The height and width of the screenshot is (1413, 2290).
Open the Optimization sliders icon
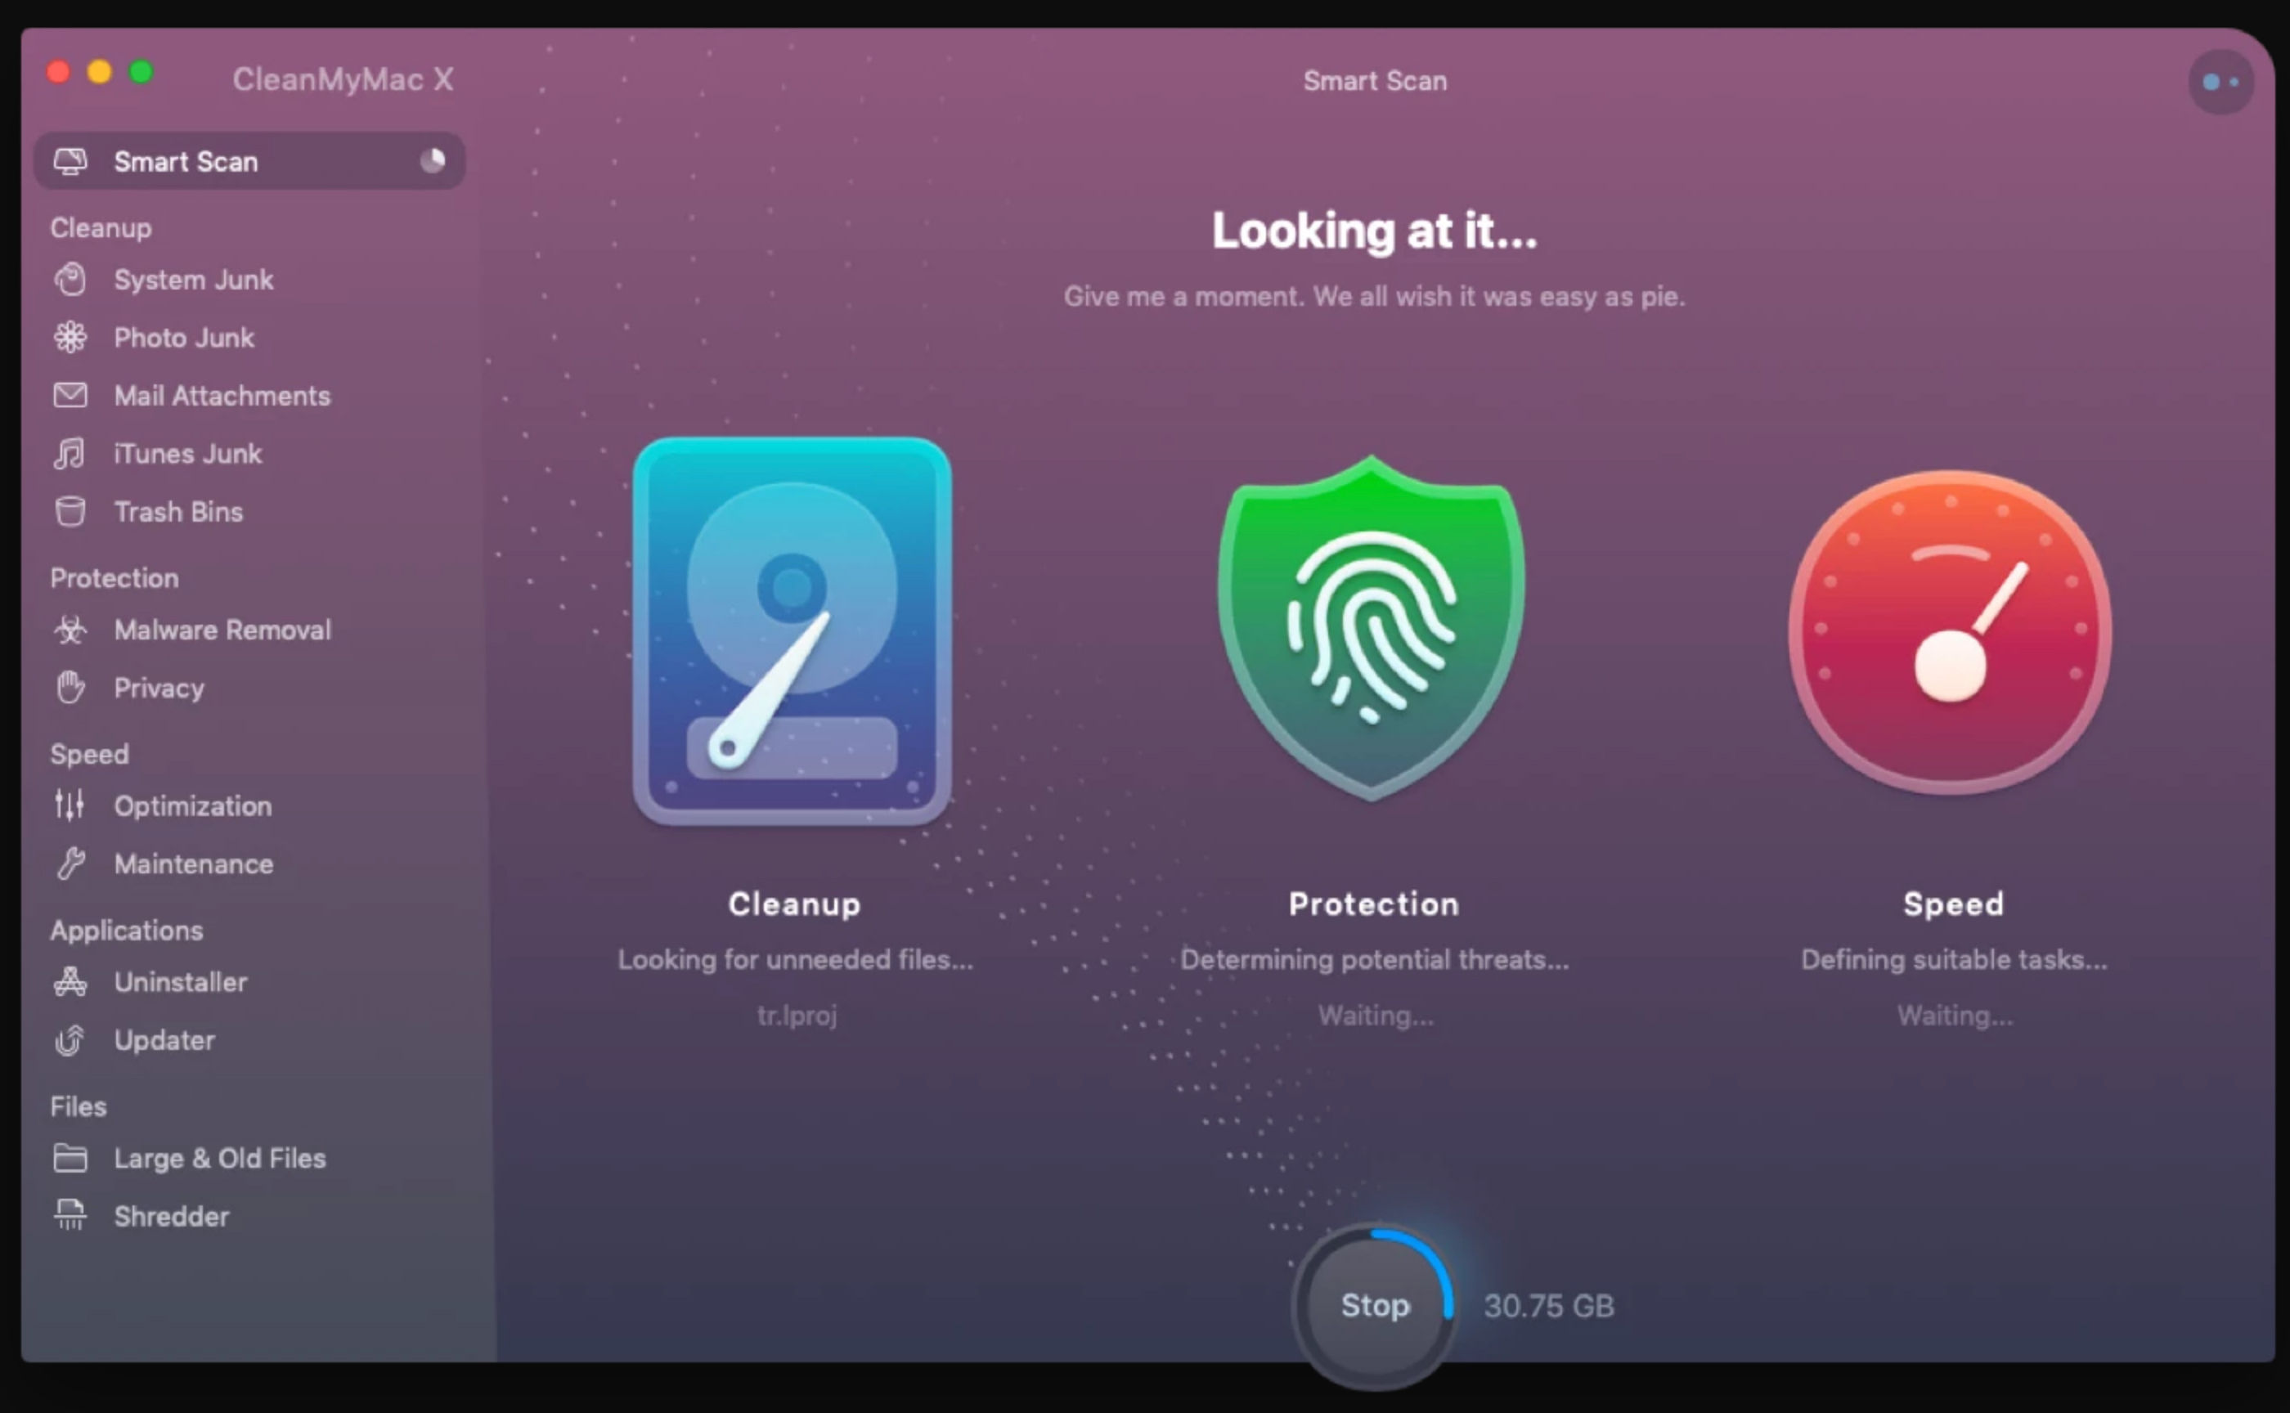[x=70, y=805]
